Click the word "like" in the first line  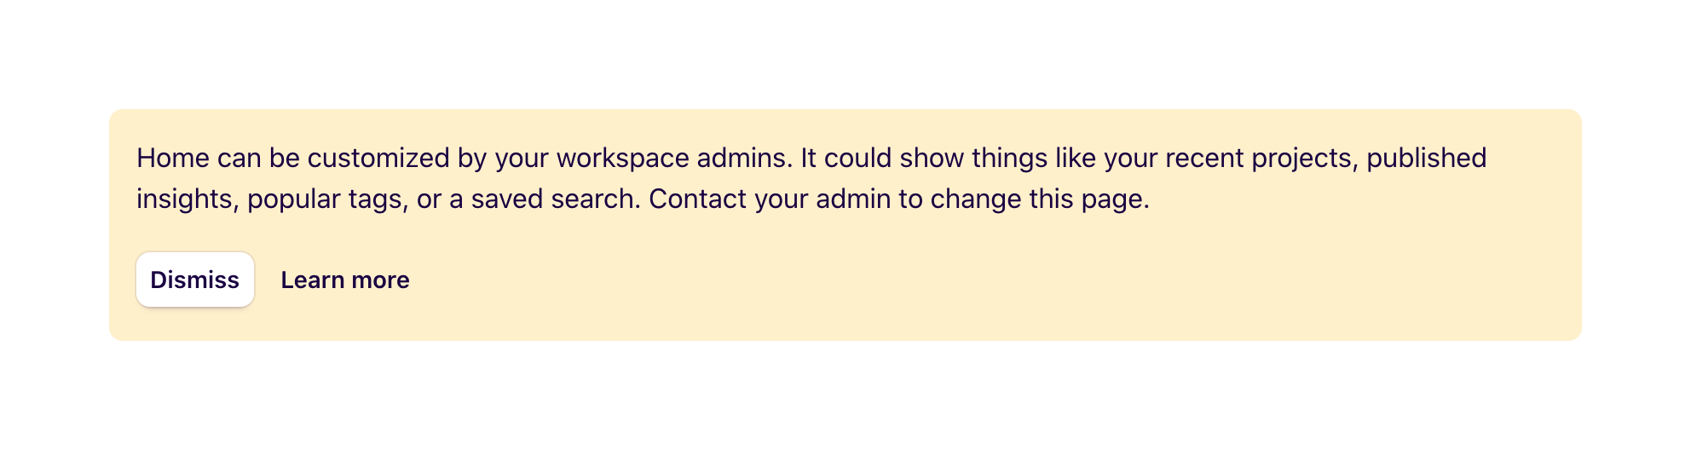[1076, 158]
